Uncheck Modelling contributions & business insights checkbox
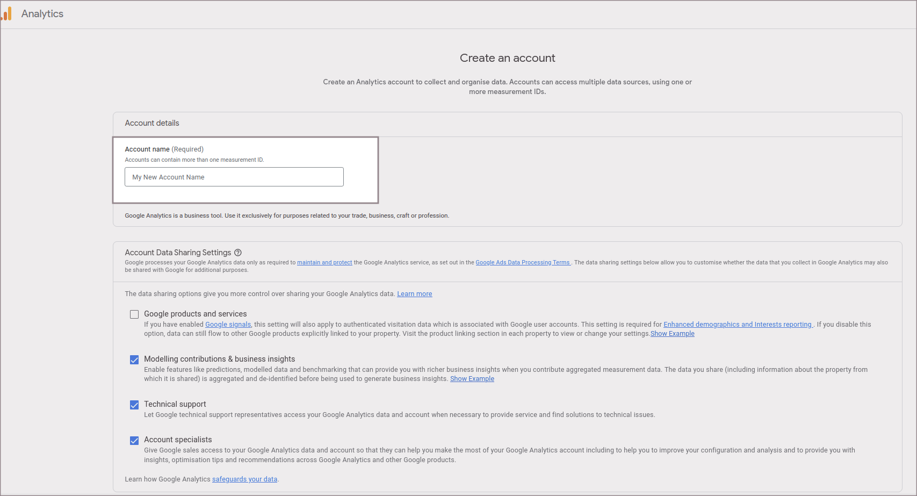This screenshot has height=496, width=917. tap(134, 360)
